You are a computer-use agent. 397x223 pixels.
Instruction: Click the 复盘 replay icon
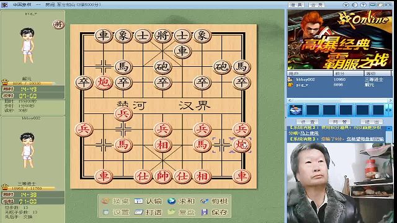click(x=171, y=212)
